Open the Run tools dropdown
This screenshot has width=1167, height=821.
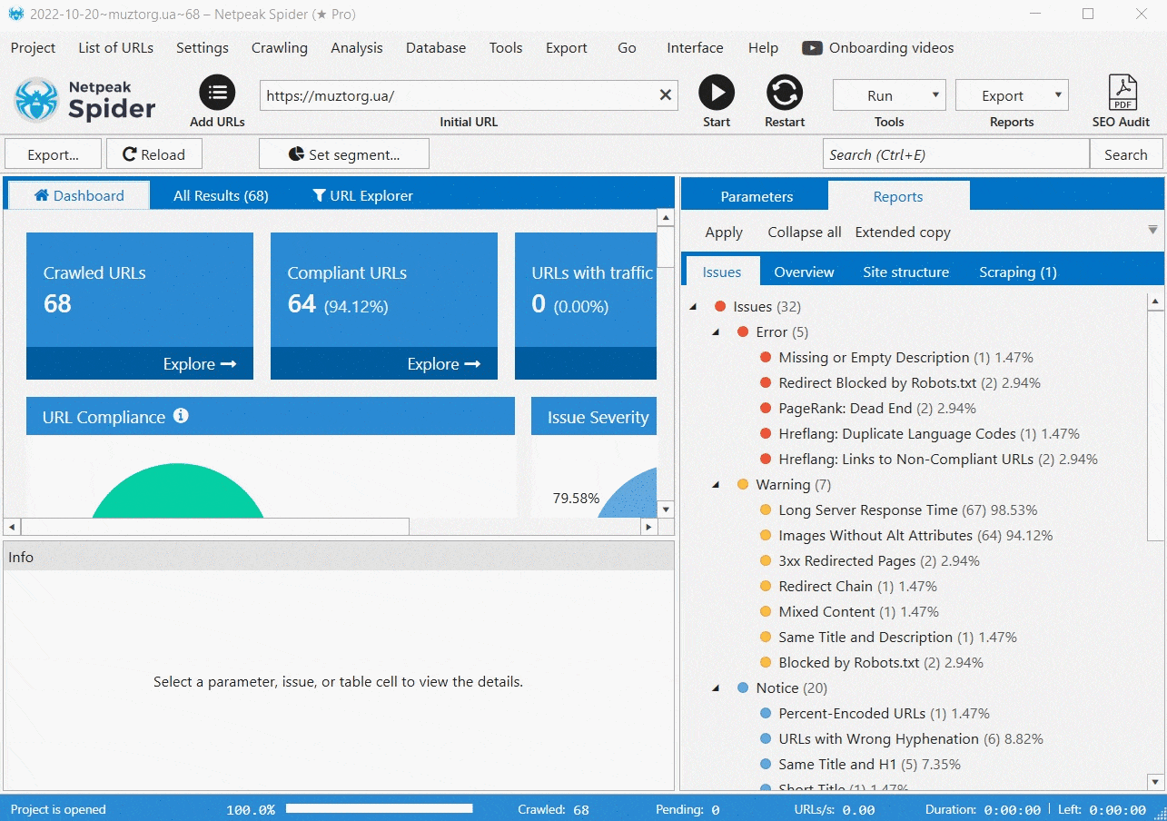click(889, 95)
